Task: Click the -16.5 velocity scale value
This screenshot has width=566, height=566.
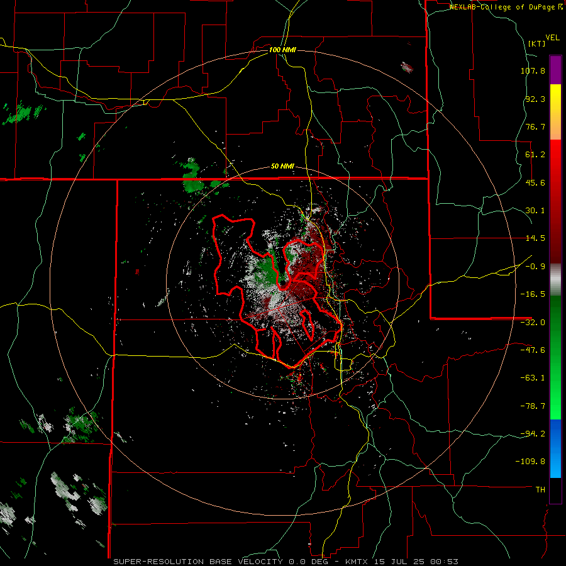Action: 533,294
